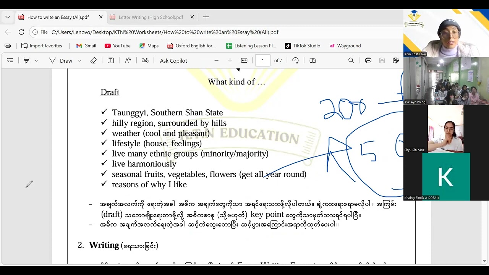Go back to previous page
The image size is (489, 275).
pos(8,32)
